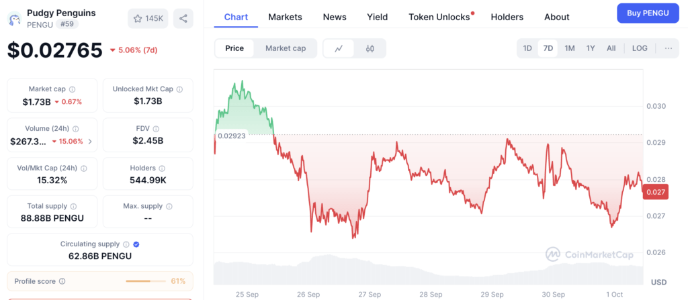Click the share icon button
The height and width of the screenshot is (300, 688).
coord(183,18)
